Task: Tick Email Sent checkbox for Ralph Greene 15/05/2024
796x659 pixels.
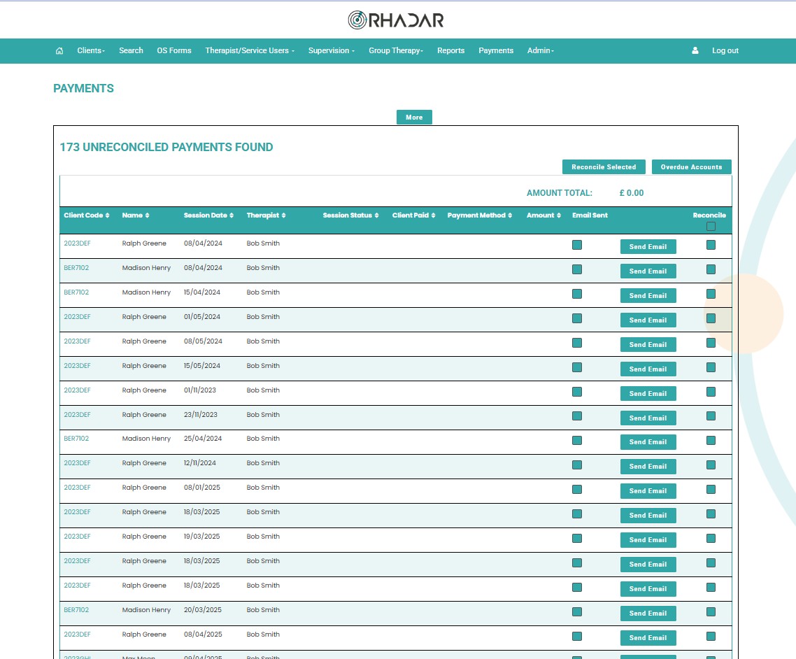Action: 576,367
